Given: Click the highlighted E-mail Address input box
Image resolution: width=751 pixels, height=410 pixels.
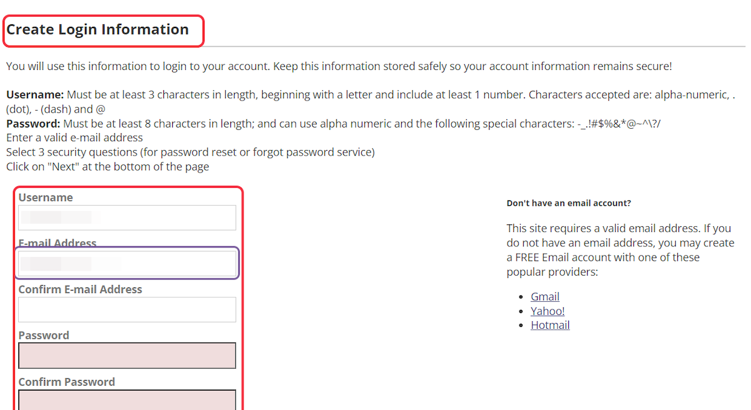Looking at the screenshot, I should (127, 263).
